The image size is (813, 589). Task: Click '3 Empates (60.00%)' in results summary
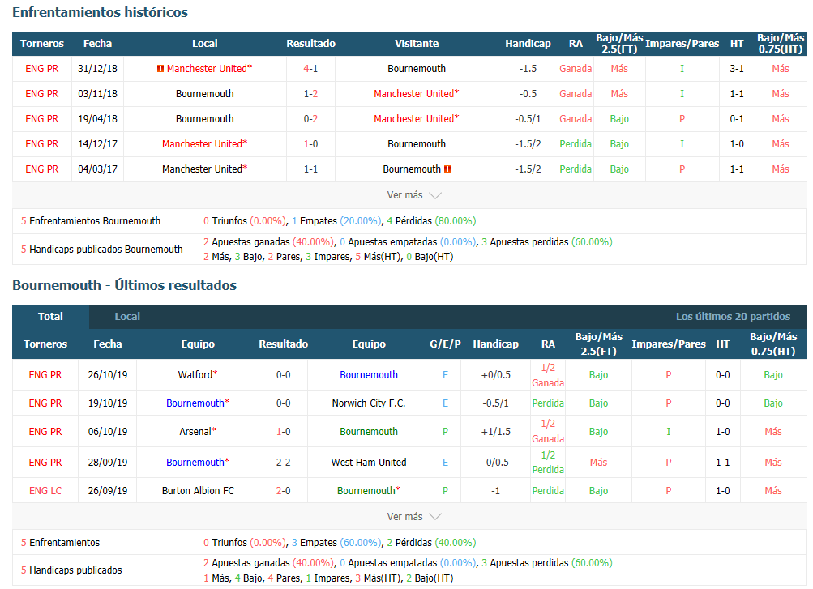click(x=336, y=542)
